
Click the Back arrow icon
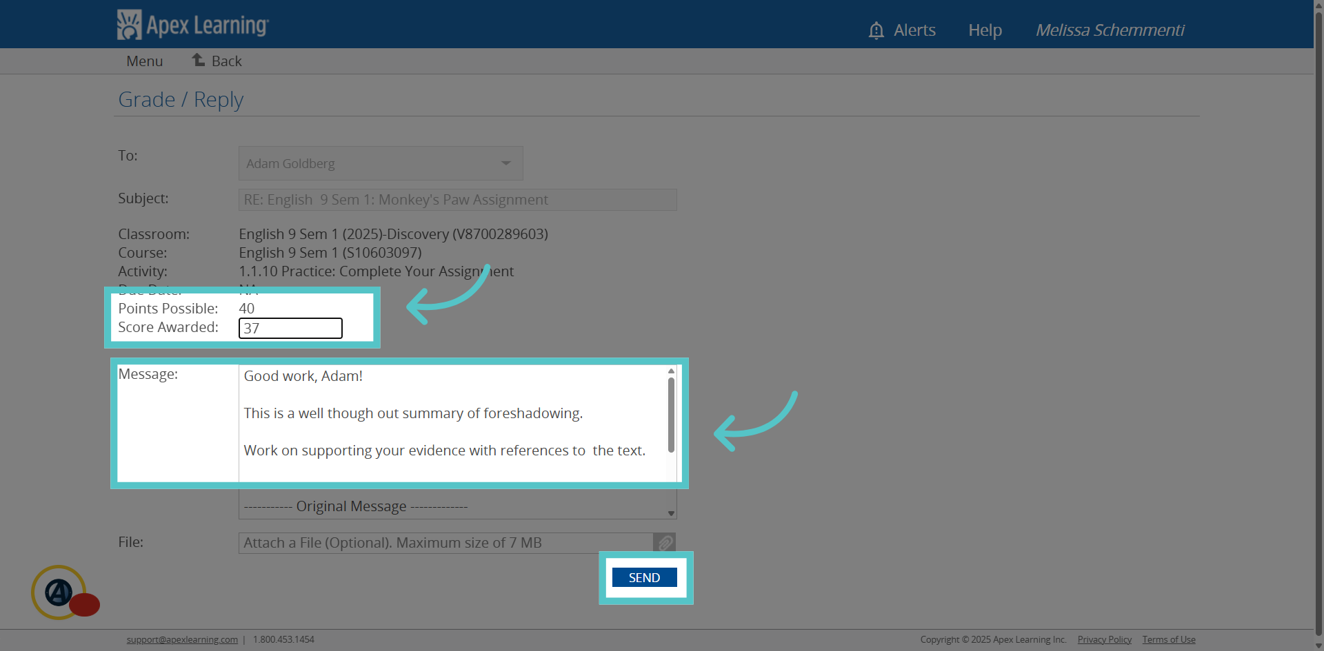(199, 60)
